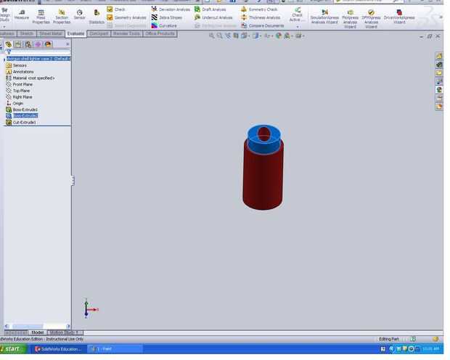Open the Apply Scene dropdown
Image resolution: width=450 pixels, height=360 pixels.
[x=288, y=36]
